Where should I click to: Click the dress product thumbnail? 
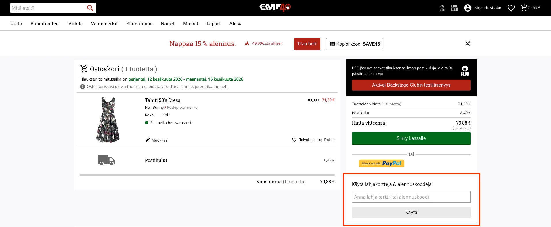[108, 120]
